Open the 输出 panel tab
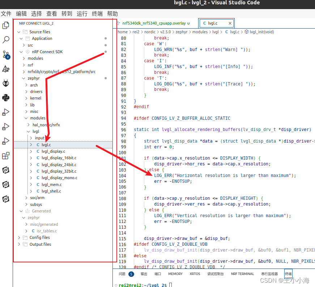The width and height of the screenshot is (315, 287). point(144,274)
